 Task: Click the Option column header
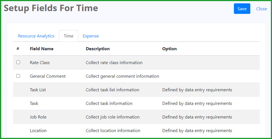click(169, 49)
